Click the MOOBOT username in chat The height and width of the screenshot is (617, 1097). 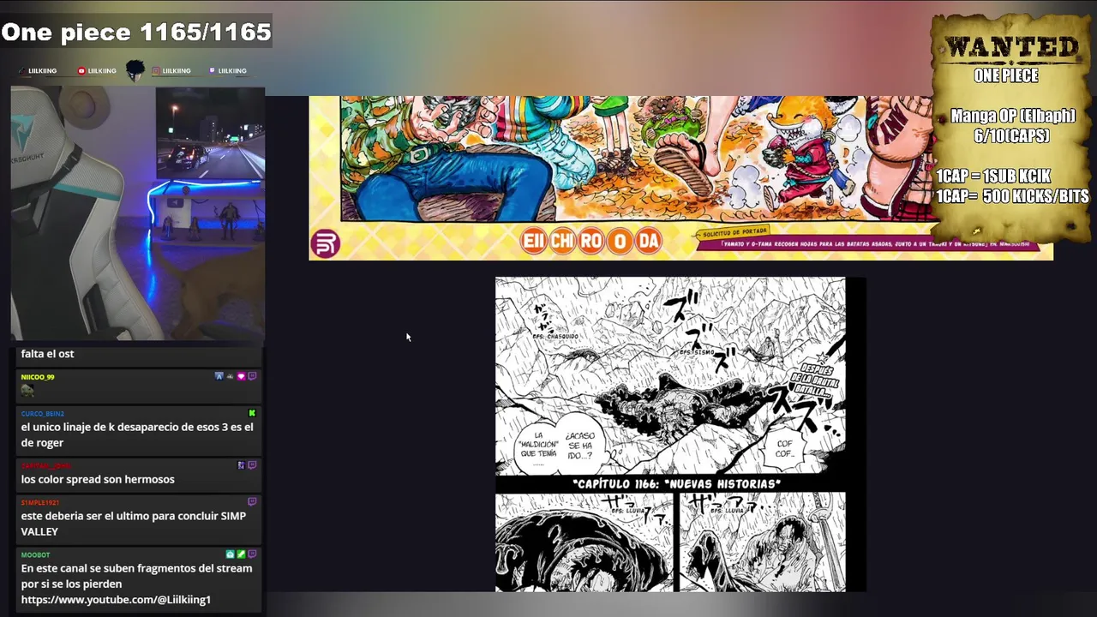tap(35, 554)
